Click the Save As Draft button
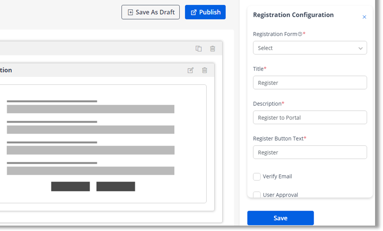The width and height of the screenshot is (383, 231). [150, 12]
